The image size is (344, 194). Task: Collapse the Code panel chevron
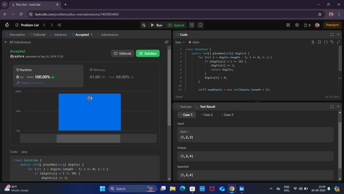pos(338,34)
